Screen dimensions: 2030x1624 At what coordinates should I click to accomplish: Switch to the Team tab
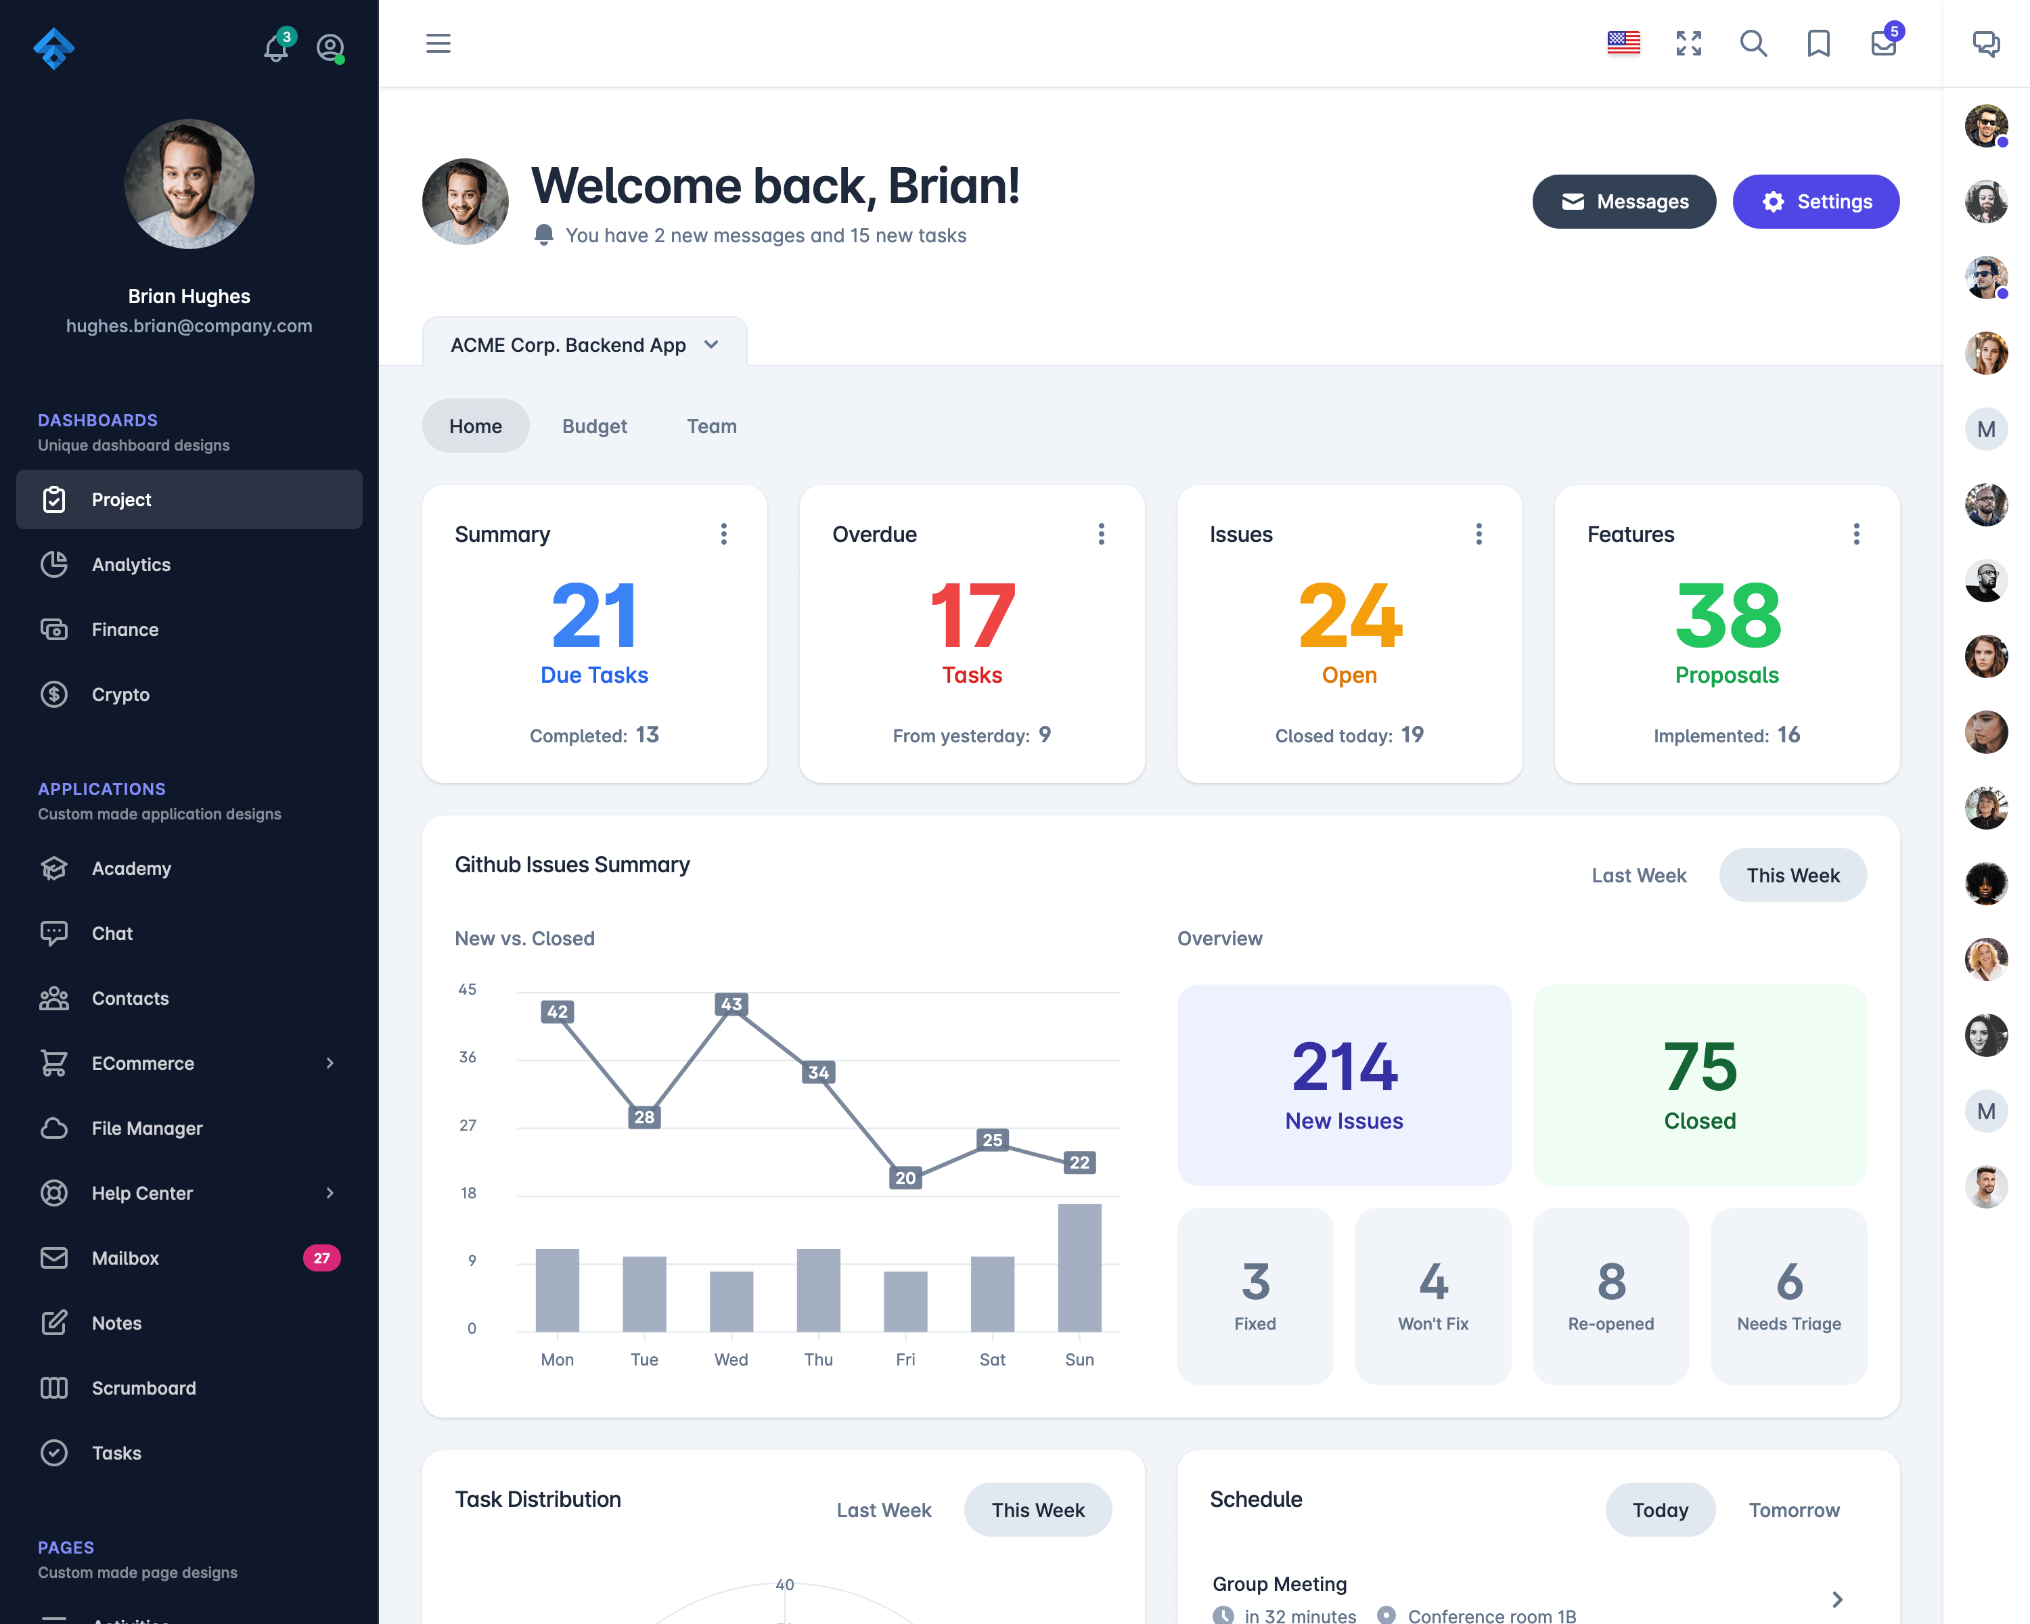tap(711, 426)
